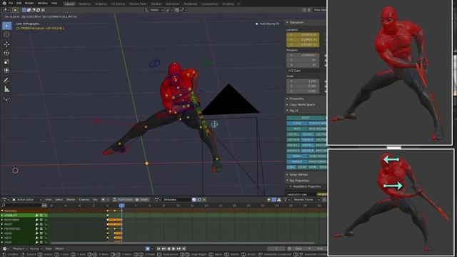The width and height of the screenshot is (457, 257).
Task: Click the Push Down button
Action: click(123, 200)
